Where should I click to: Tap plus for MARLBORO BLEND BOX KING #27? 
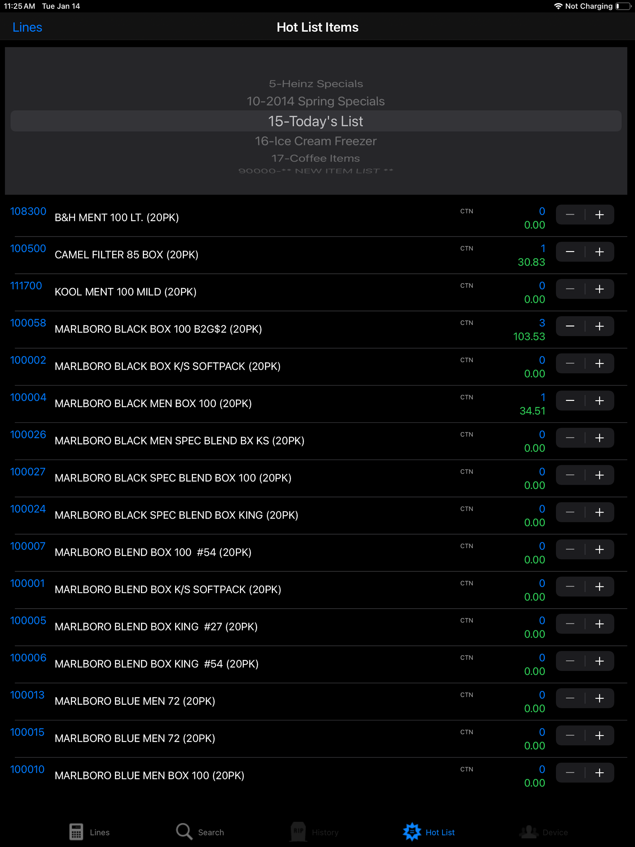coord(599,623)
